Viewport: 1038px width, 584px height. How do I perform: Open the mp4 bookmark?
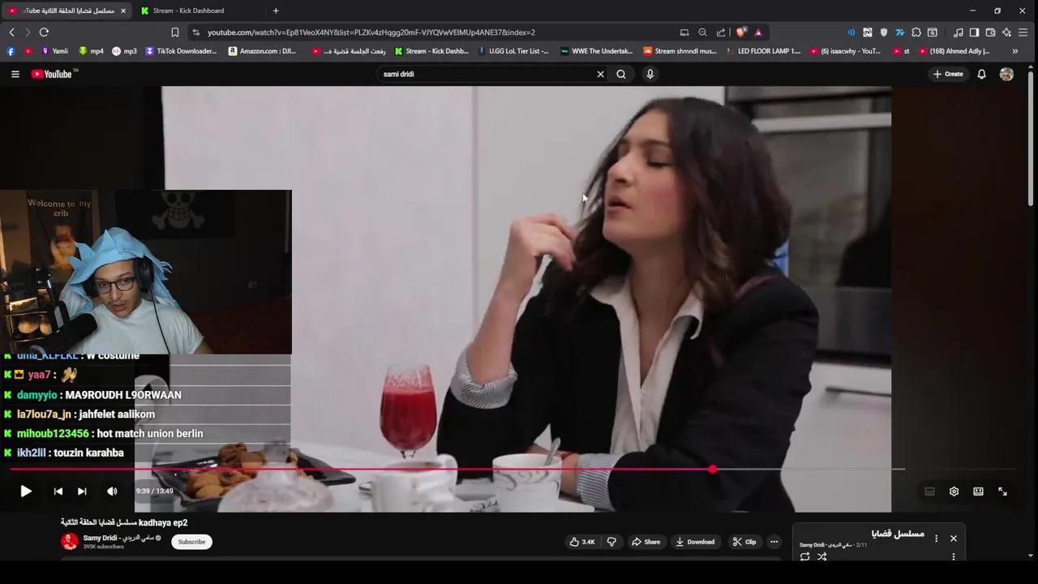[91, 51]
